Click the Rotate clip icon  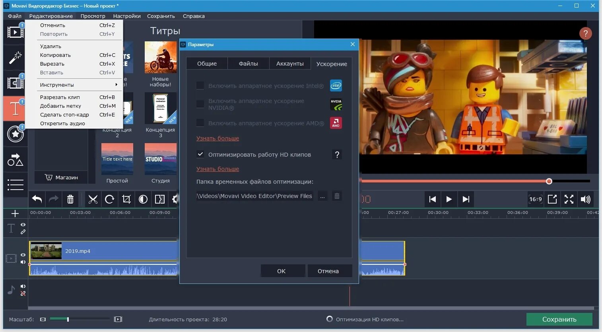(110, 199)
